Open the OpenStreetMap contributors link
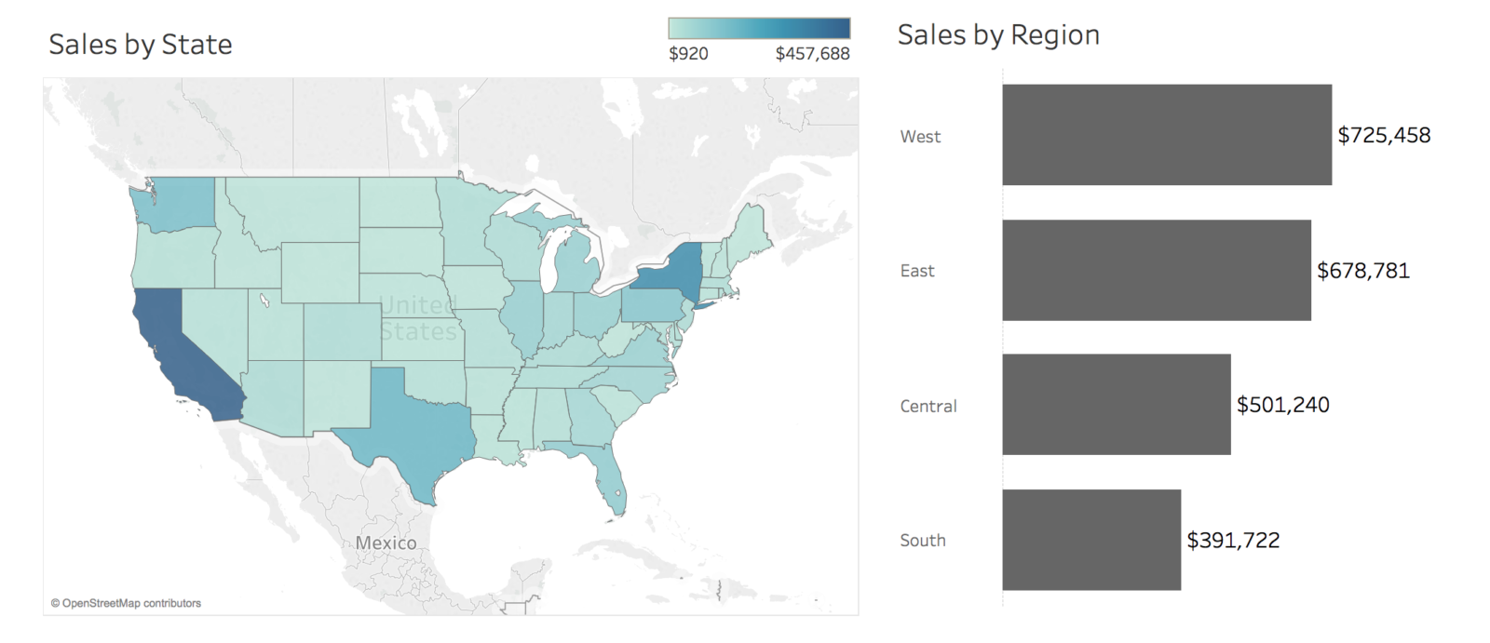This screenshot has height=643, width=1490. coord(126,604)
